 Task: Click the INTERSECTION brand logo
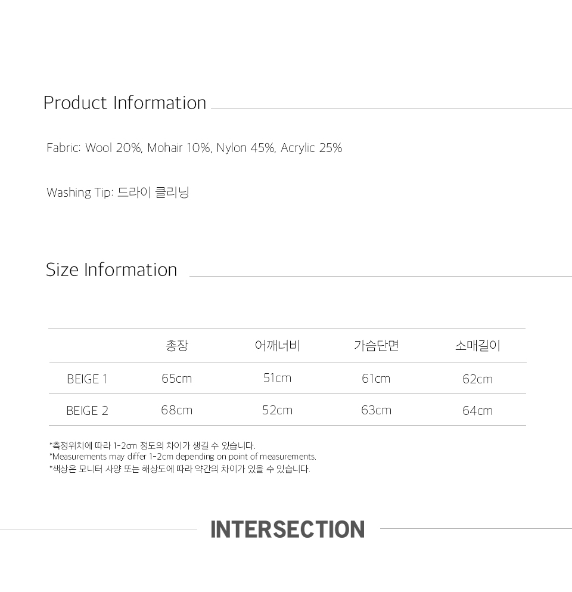coord(288,529)
